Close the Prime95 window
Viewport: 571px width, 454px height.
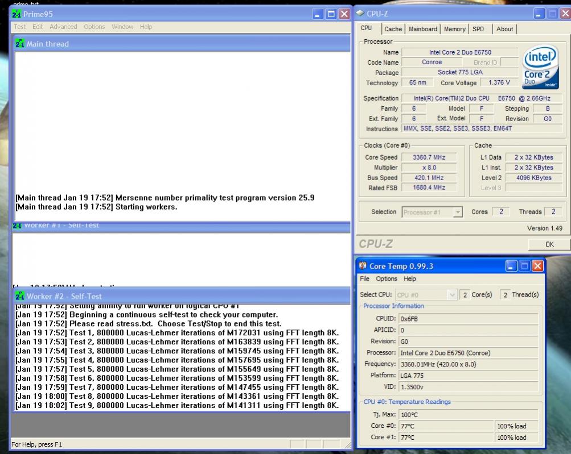344,14
